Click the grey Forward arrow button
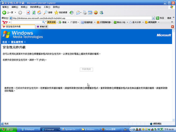This screenshot has height=132, width=176. [20, 13]
